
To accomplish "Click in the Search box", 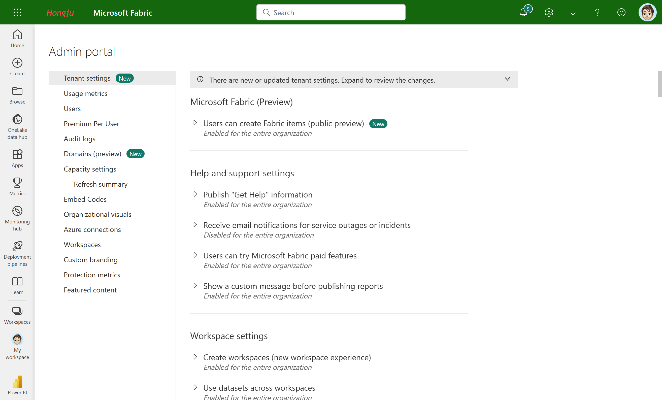I will [331, 12].
